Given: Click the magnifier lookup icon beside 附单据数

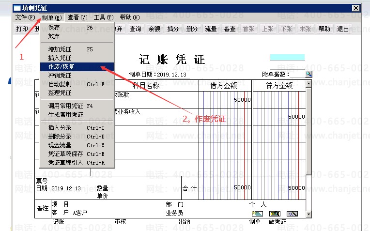Looking at the screenshot, I should [x=308, y=74].
